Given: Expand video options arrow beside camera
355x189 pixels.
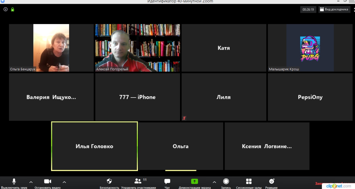Looking at the screenshot, I should click(64, 182).
